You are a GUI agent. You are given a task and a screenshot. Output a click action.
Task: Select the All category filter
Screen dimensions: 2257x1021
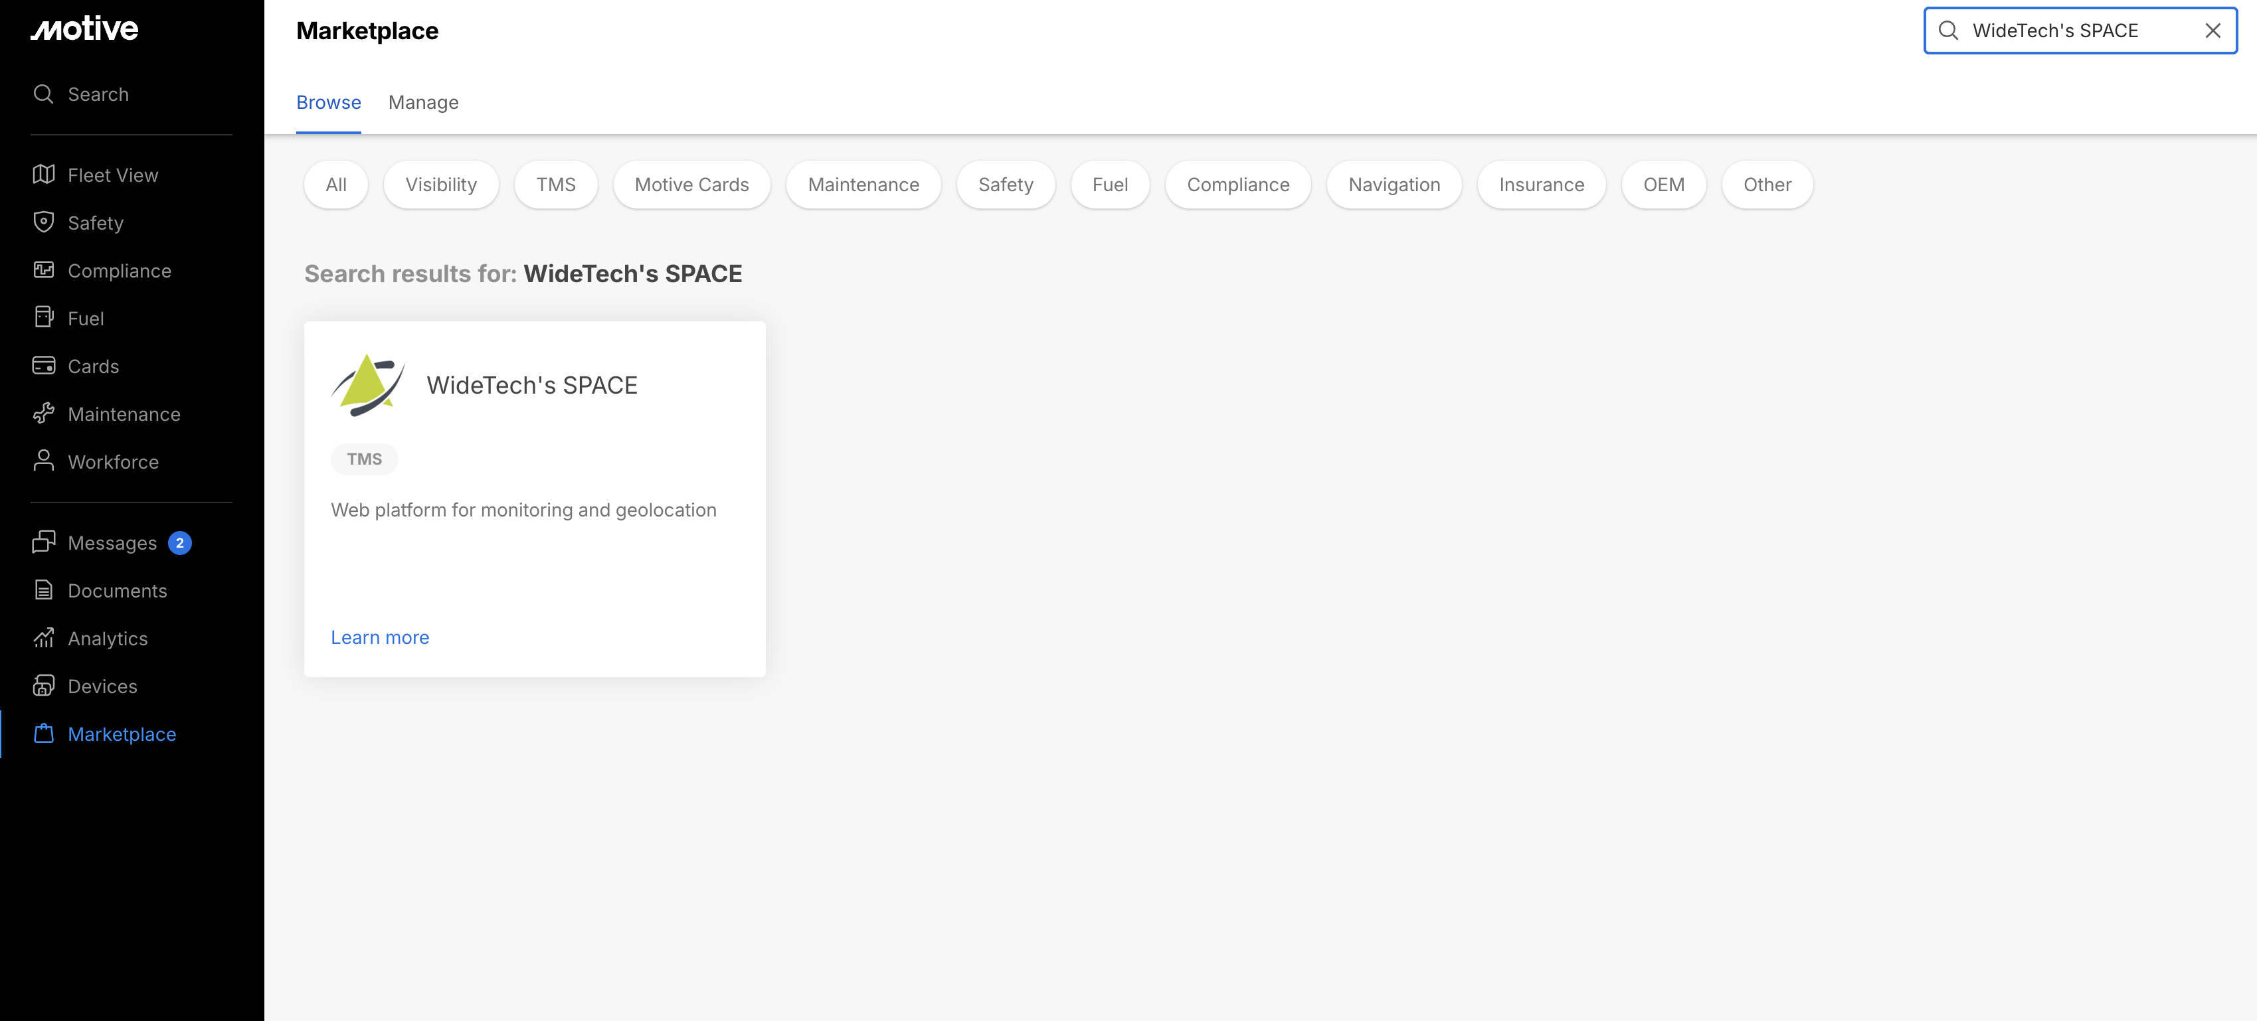click(337, 185)
